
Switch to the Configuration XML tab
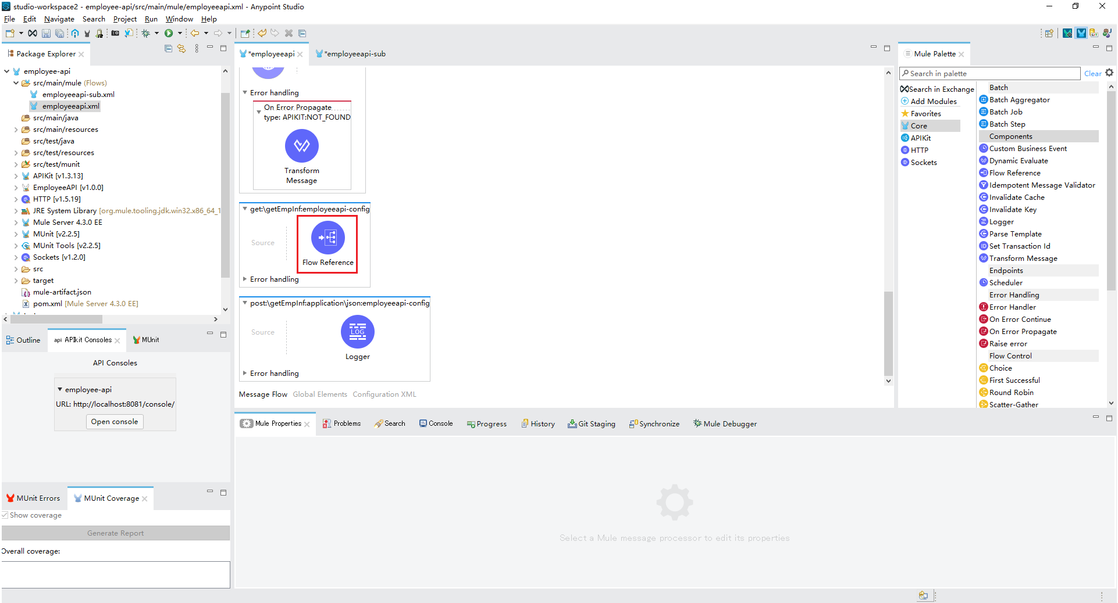384,394
